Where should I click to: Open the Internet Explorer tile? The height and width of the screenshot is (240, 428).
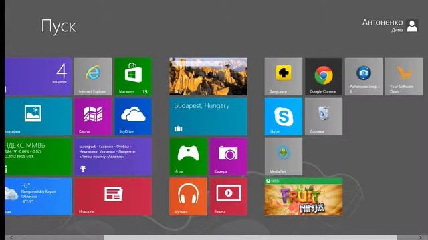93,77
